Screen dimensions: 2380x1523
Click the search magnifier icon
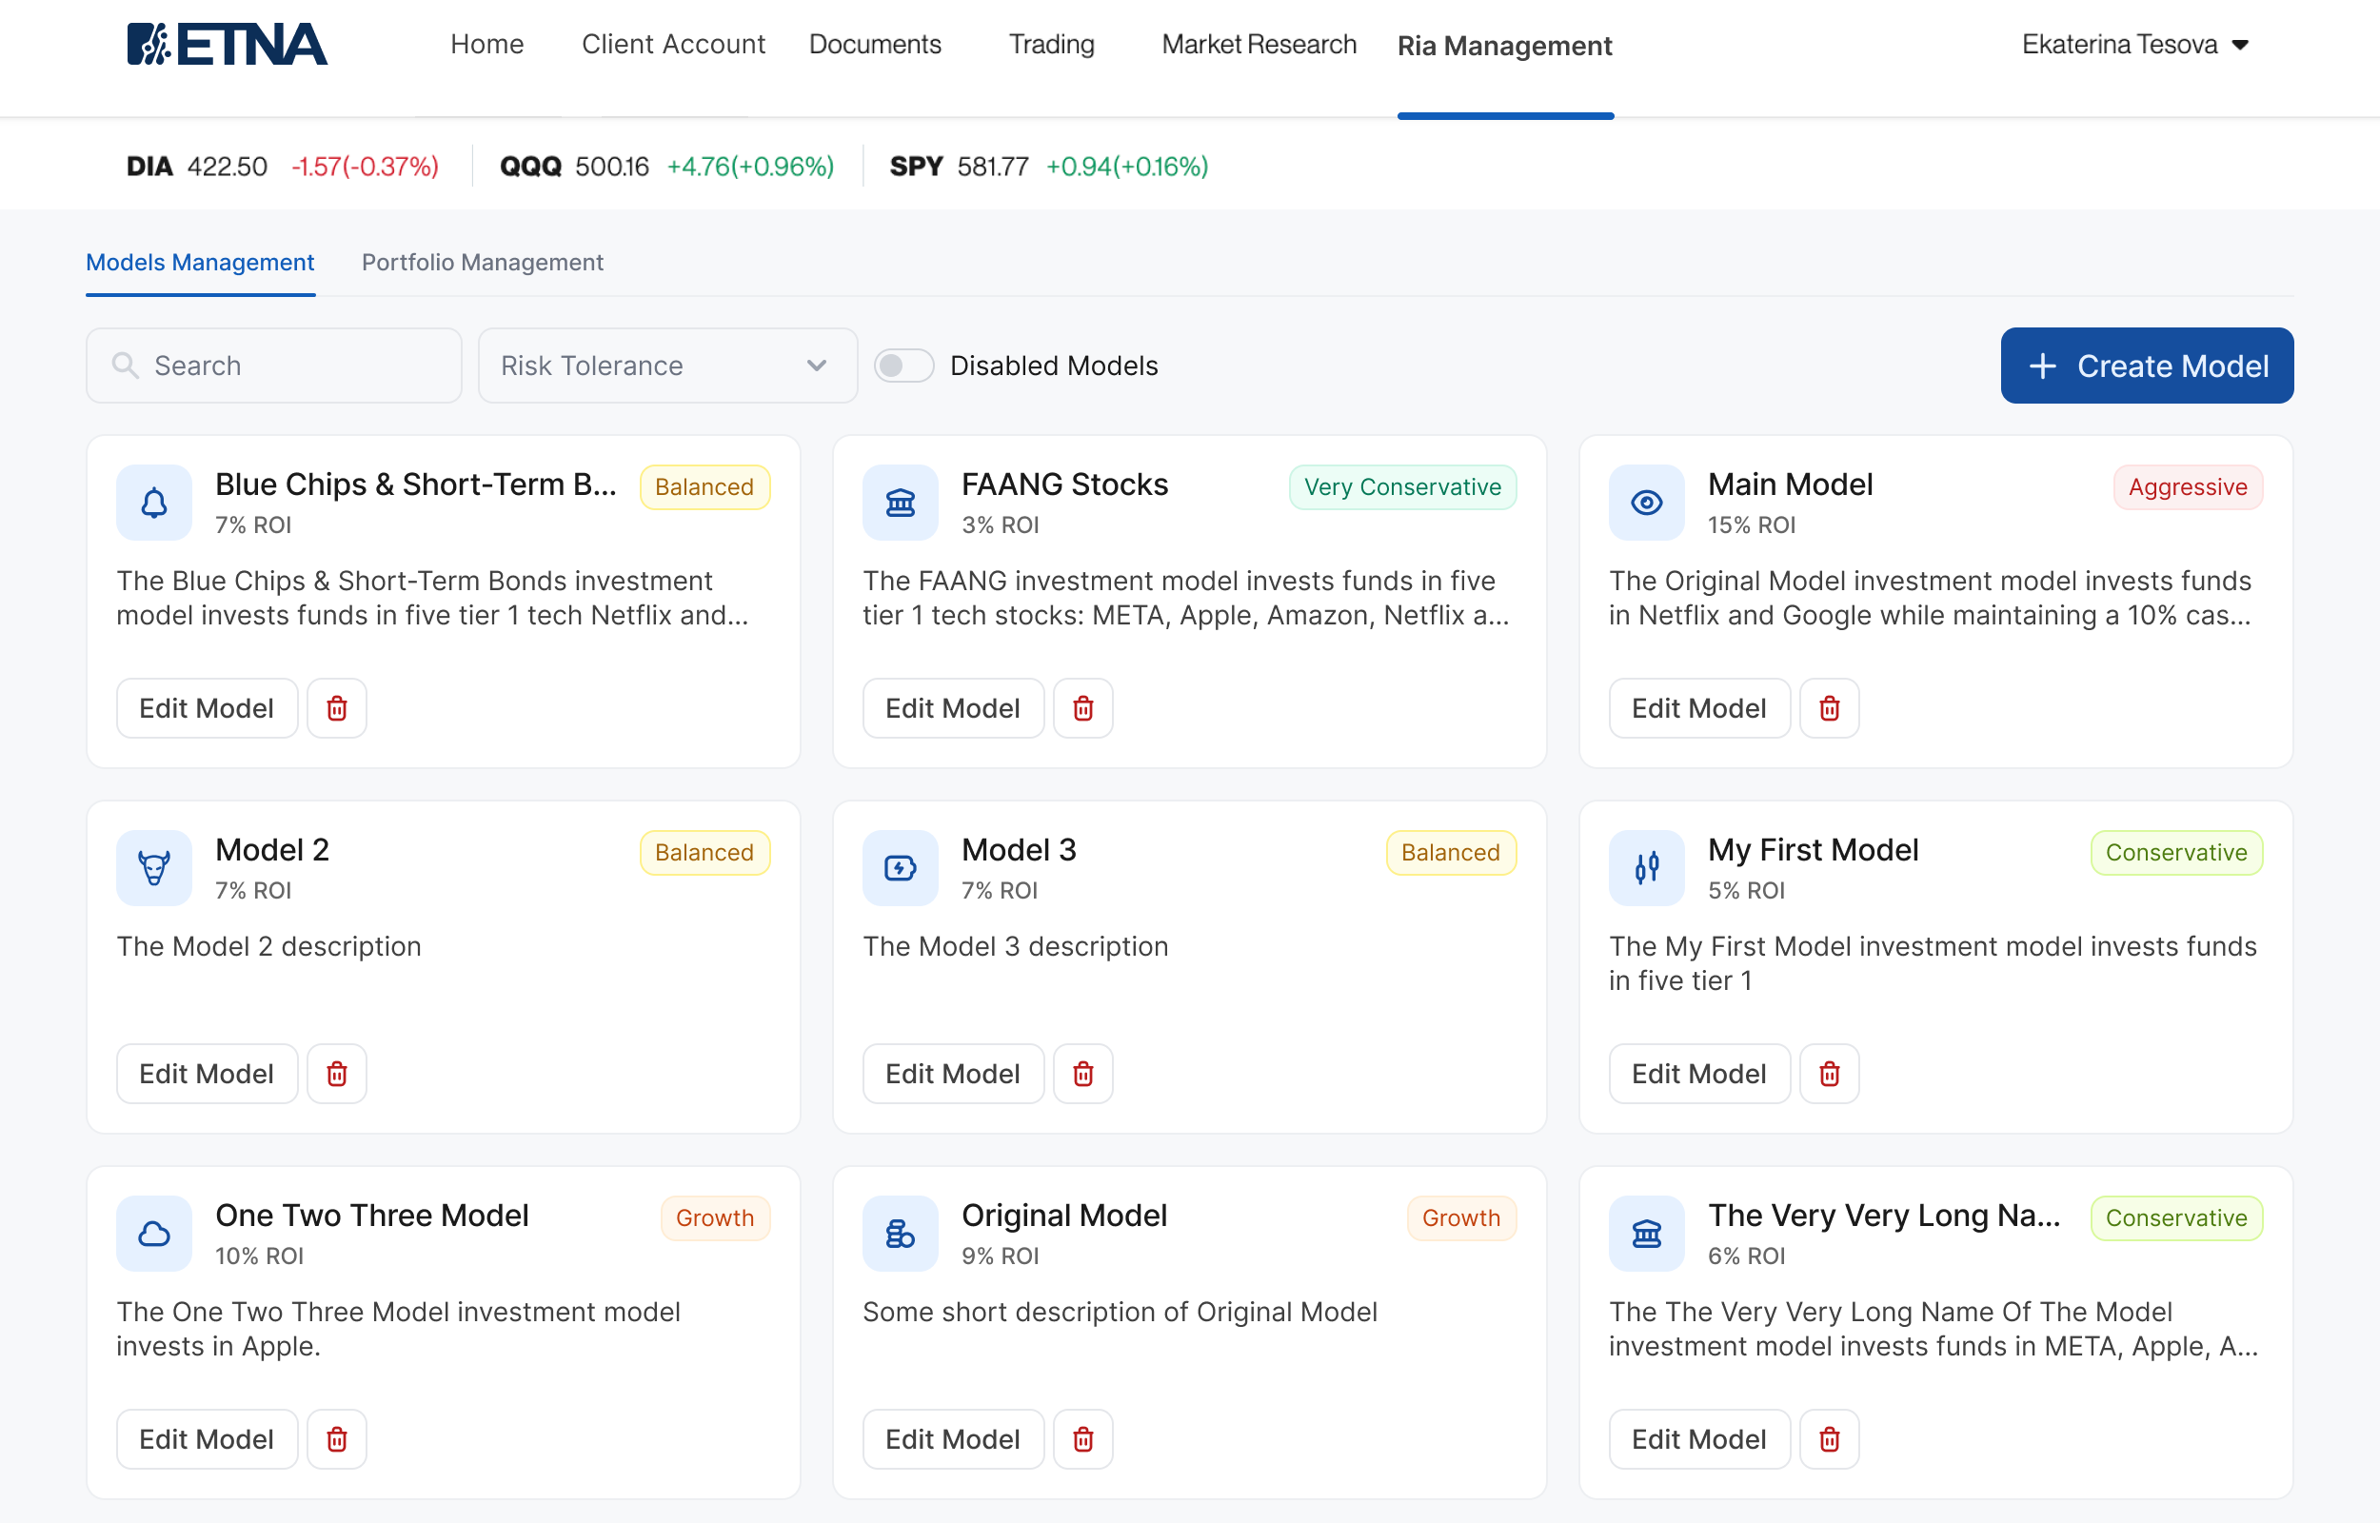pos(126,366)
